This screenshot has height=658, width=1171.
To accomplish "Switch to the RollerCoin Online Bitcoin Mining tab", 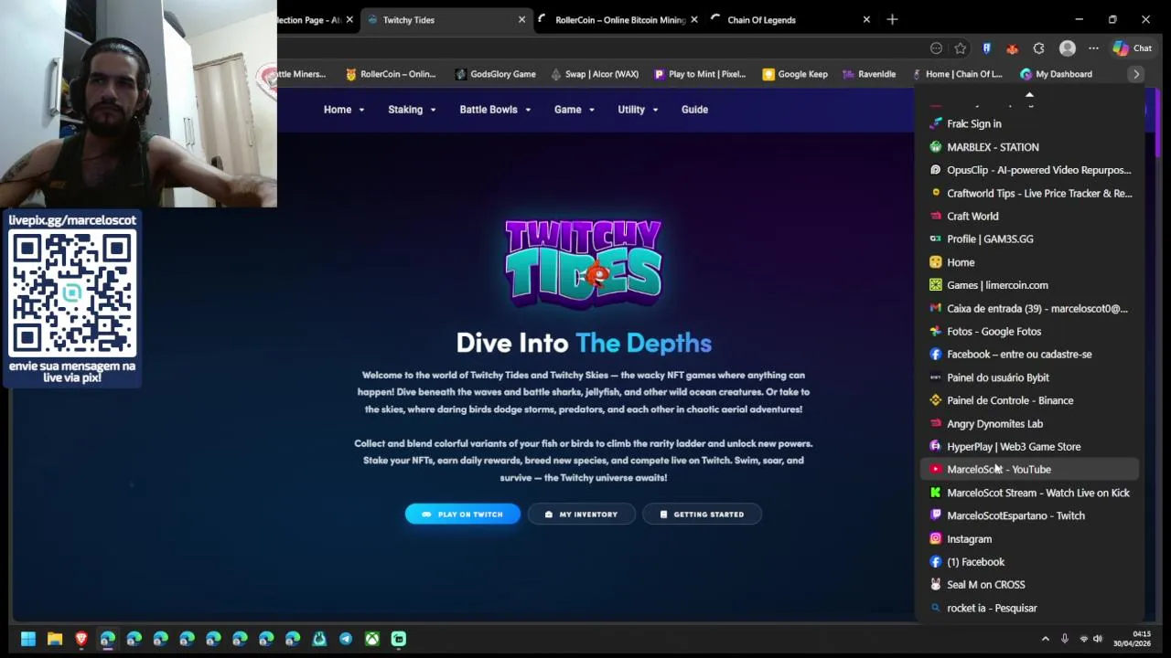I will point(619,19).
